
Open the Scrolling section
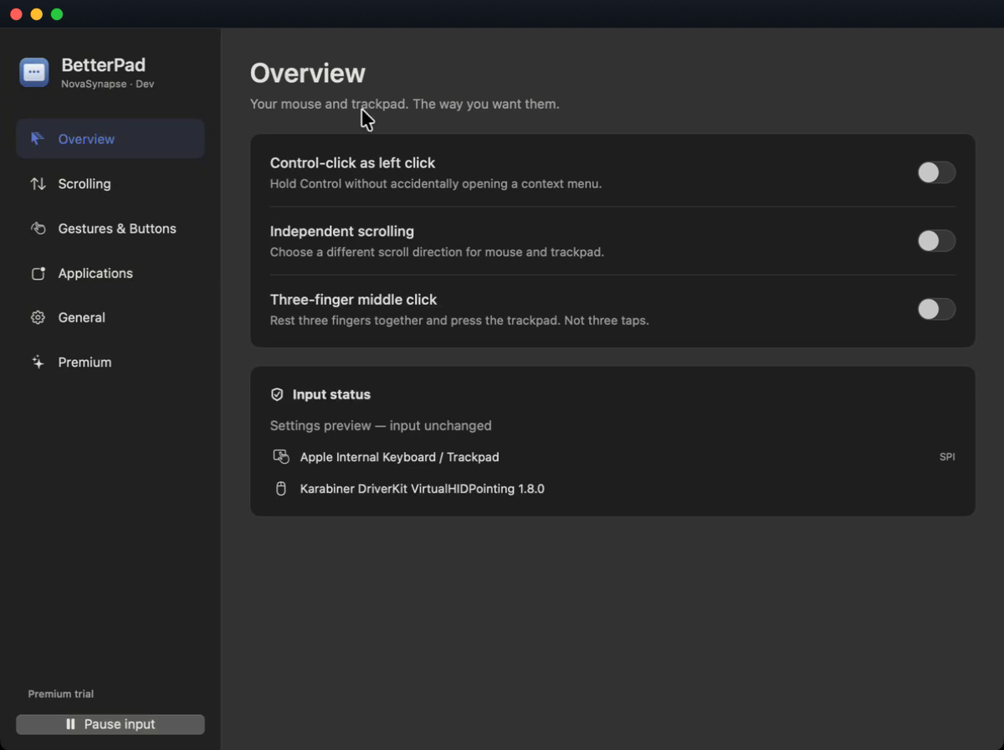pos(110,183)
